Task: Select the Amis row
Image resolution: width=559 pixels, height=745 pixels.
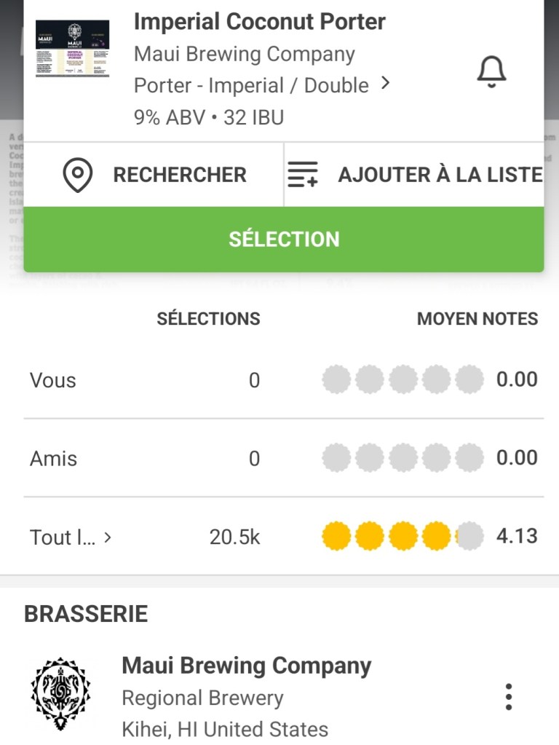Action: [53, 459]
